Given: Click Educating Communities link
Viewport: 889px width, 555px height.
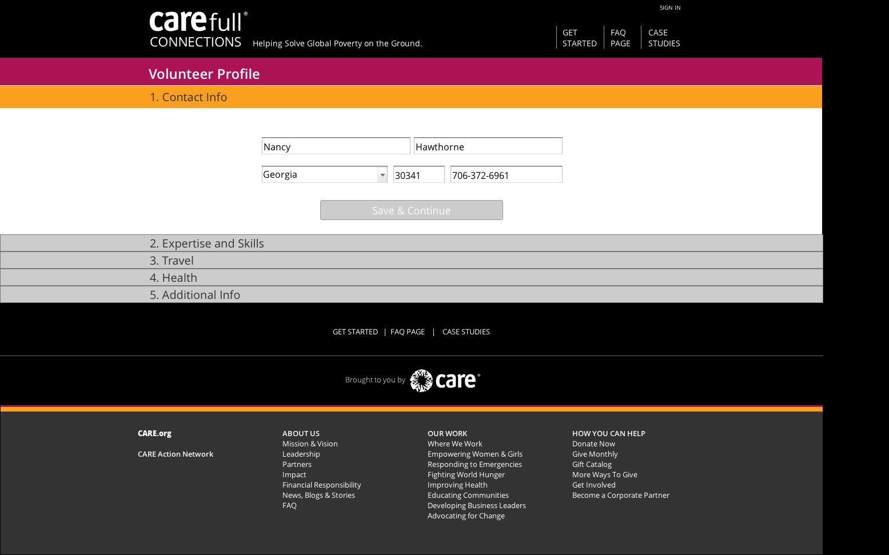Looking at the screenshot, I should tap(468, 495).
